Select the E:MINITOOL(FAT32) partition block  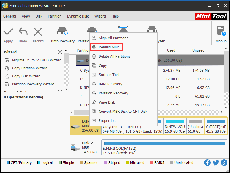coord(164,148)
